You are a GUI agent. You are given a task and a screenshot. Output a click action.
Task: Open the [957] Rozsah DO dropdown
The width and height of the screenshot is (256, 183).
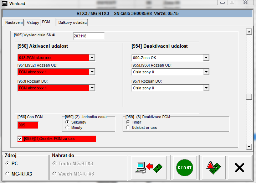pyautogui.click(x=206, y=88)
